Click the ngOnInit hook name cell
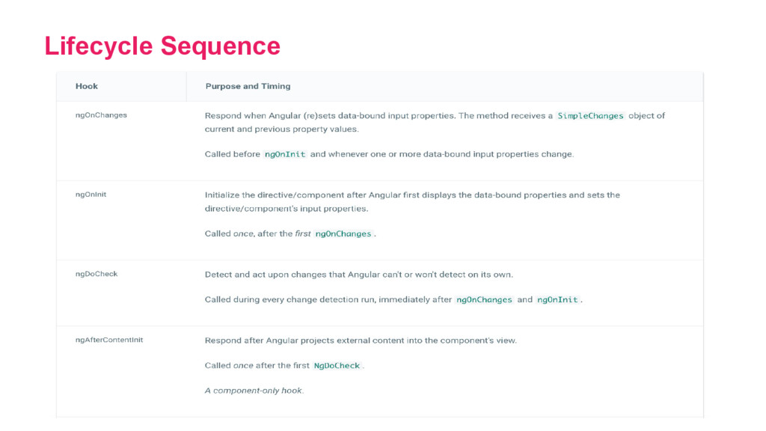Viewport: 766px width, 431px height. (91, 194)
